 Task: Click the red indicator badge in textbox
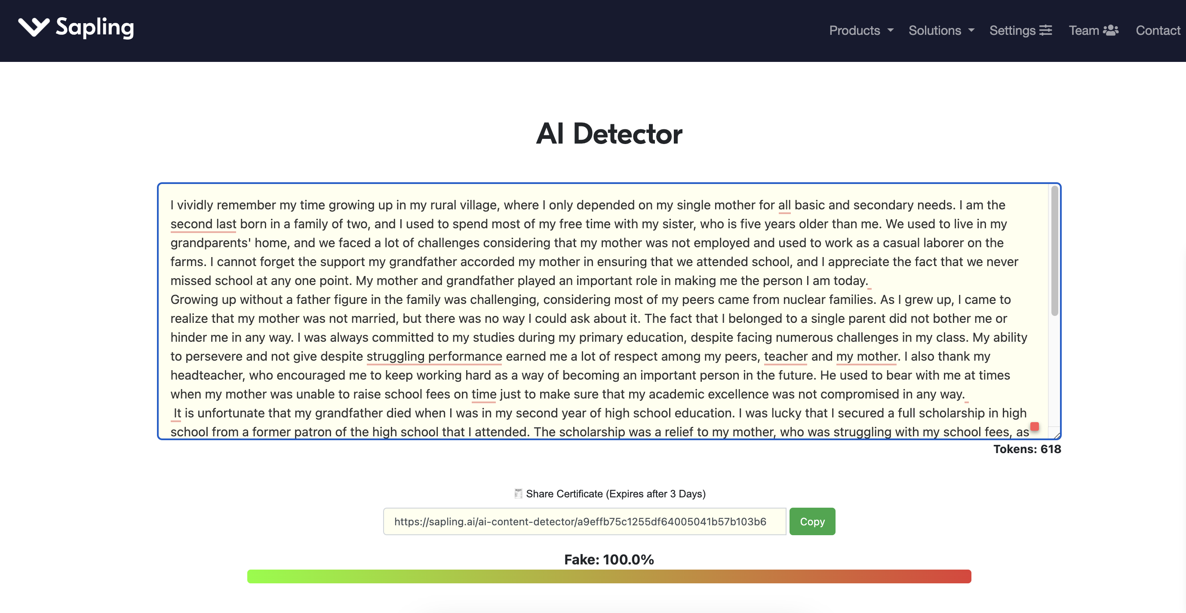point(1035,426)
